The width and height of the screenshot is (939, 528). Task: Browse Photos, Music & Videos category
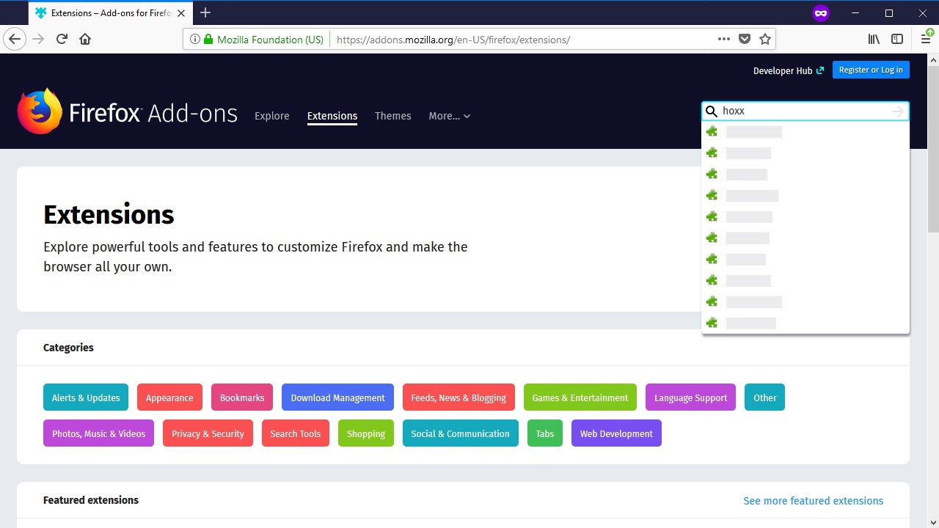(x=98, y=433)
